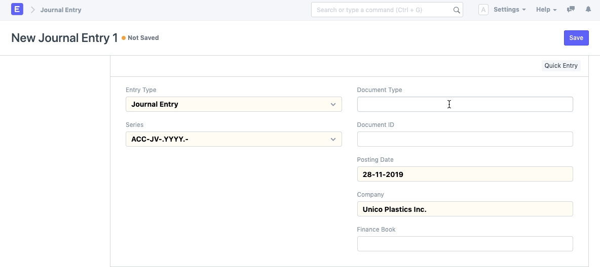
Task: Open the Entry Type dropdown
Action: click(x=234, y=104)
